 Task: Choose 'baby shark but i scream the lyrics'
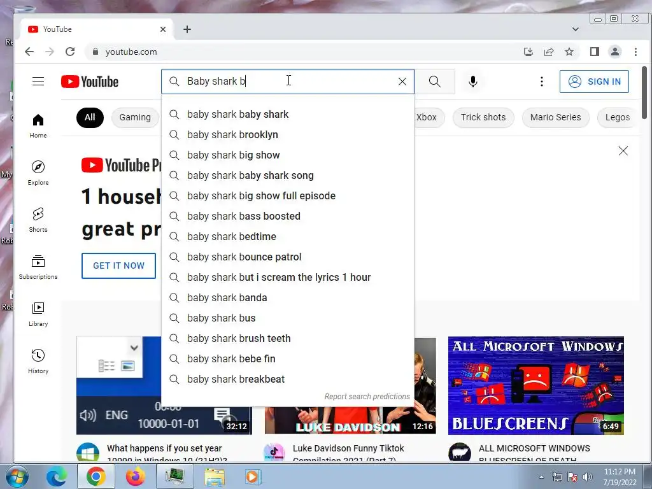point(288,278)
